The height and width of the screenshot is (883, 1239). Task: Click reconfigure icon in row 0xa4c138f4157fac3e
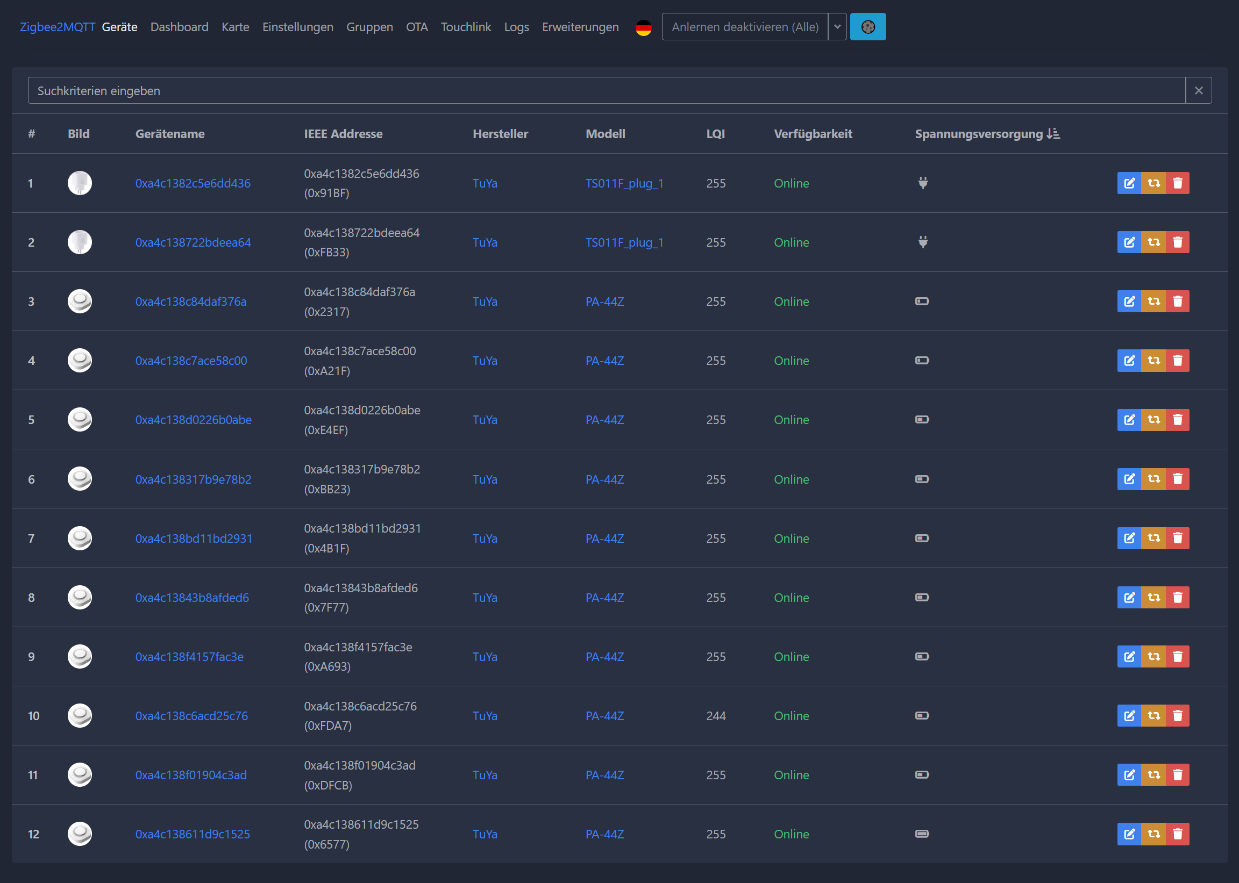(1153, 657)
